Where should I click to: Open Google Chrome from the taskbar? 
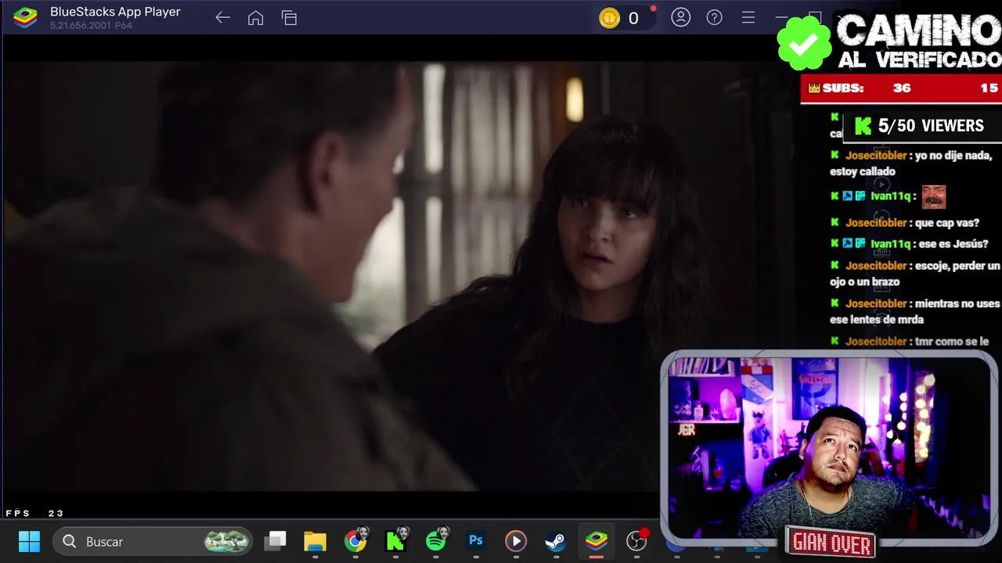click(355, 541)
